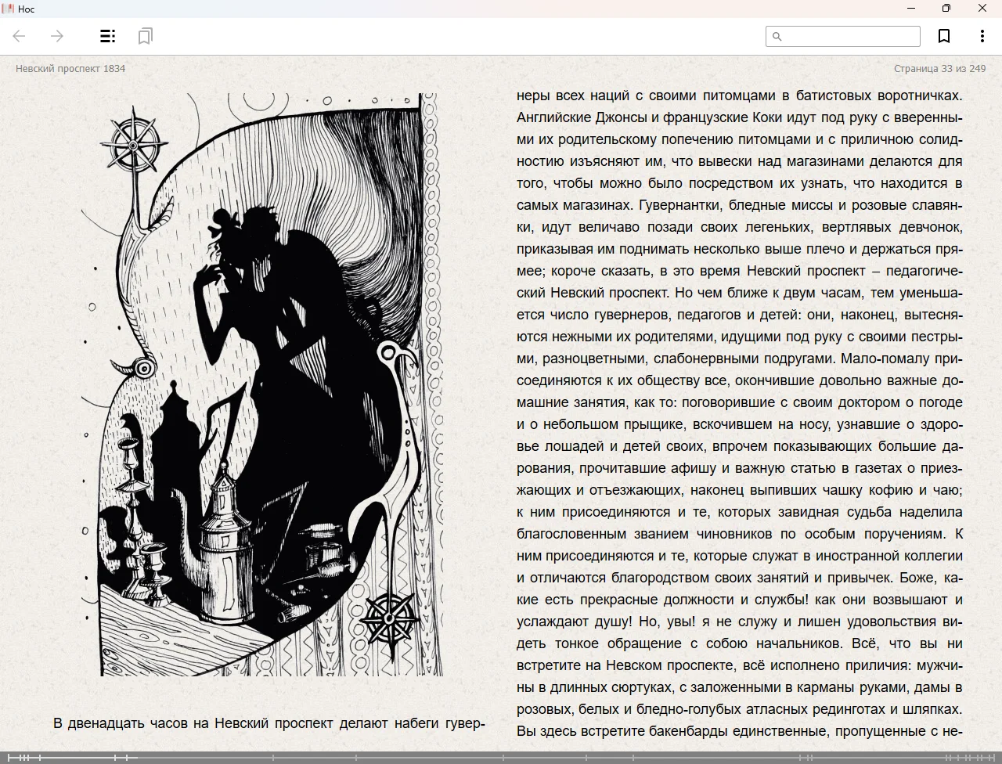Go forward with the right arrow button

pos(56,36)
